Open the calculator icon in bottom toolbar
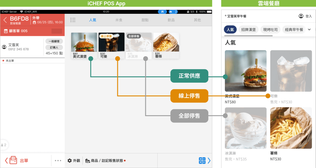The height and width of the screenshot is (168, 316). 202,160
